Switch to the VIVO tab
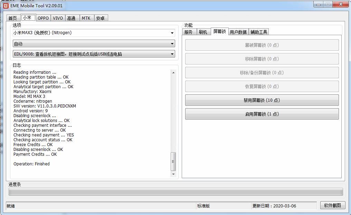Viewport: 351px width, 215px height. pyautogui.click(x=58, y=18)
